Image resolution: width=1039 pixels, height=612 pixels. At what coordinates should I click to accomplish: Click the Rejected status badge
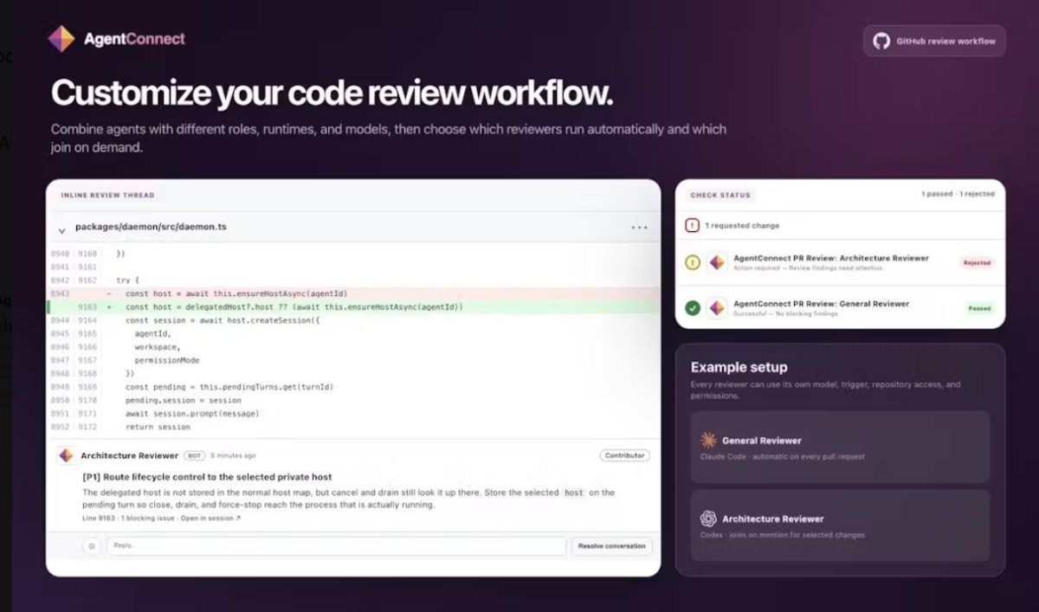coord(977,262)
